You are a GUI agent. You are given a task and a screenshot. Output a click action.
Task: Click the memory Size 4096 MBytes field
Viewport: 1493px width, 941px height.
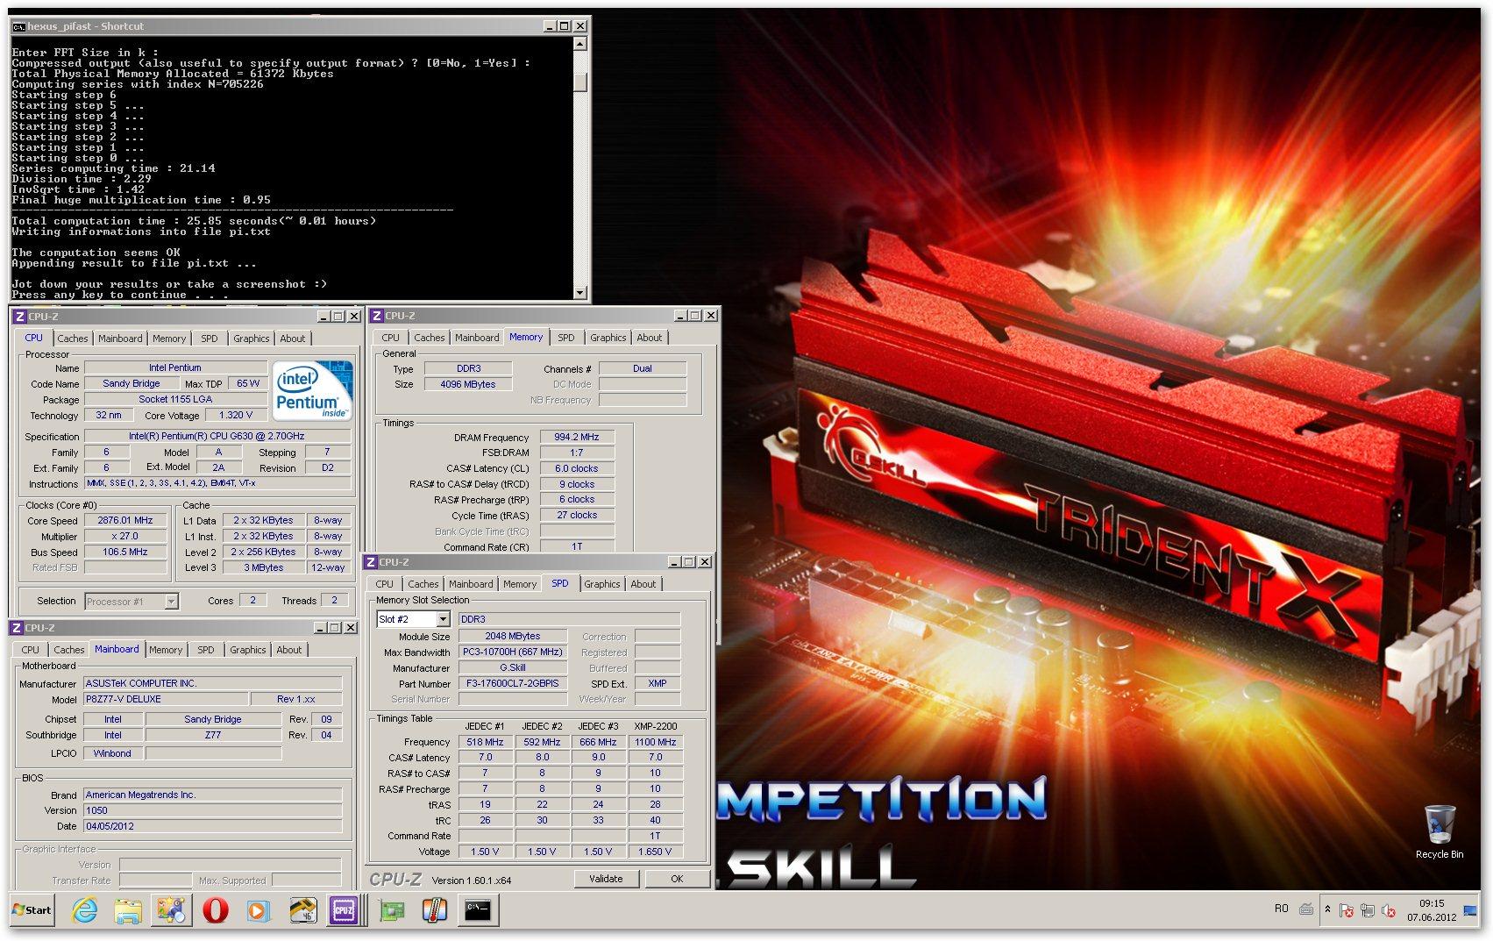(468, 384)
